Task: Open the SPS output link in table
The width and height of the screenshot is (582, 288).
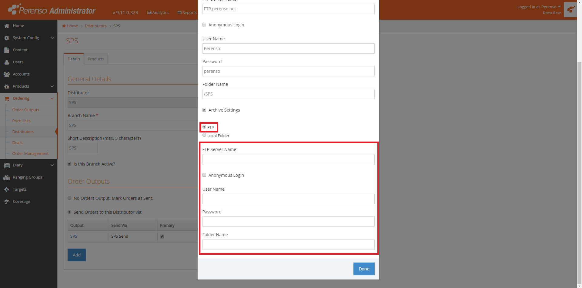Action: (74, 236)
